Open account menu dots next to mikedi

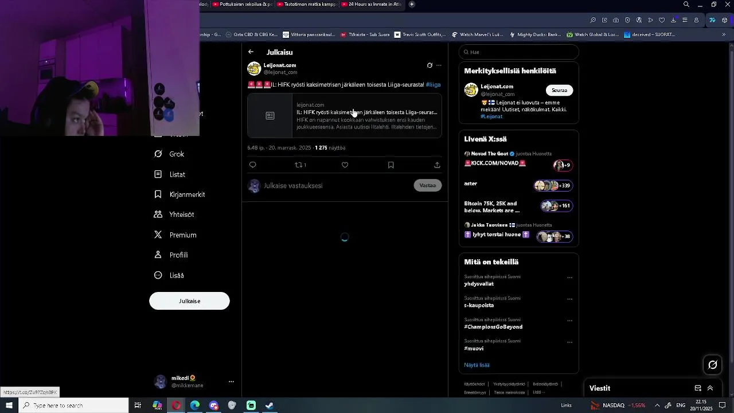pyautogui.click(x=231, y=381)
